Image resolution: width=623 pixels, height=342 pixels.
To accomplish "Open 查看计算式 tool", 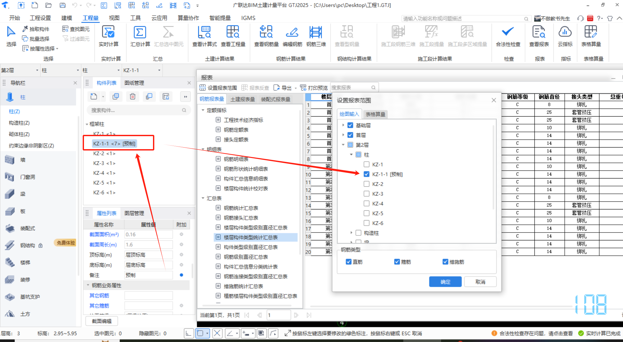I will click(204, 36).
